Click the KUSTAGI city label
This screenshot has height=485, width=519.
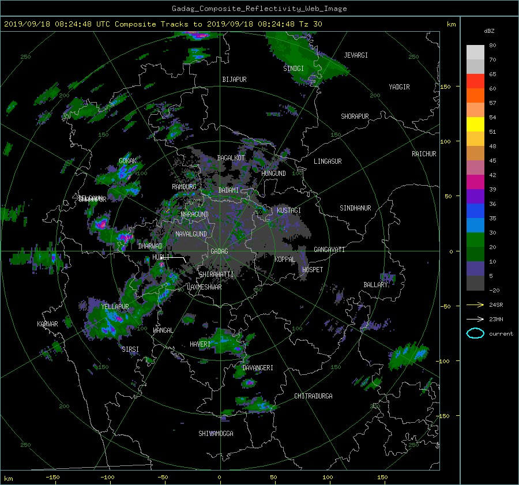click(x=289, y=210)
